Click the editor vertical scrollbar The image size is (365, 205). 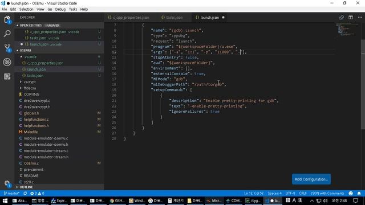(363, 85)
